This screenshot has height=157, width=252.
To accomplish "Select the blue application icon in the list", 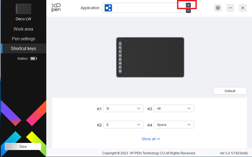I will tap(108, 8).
